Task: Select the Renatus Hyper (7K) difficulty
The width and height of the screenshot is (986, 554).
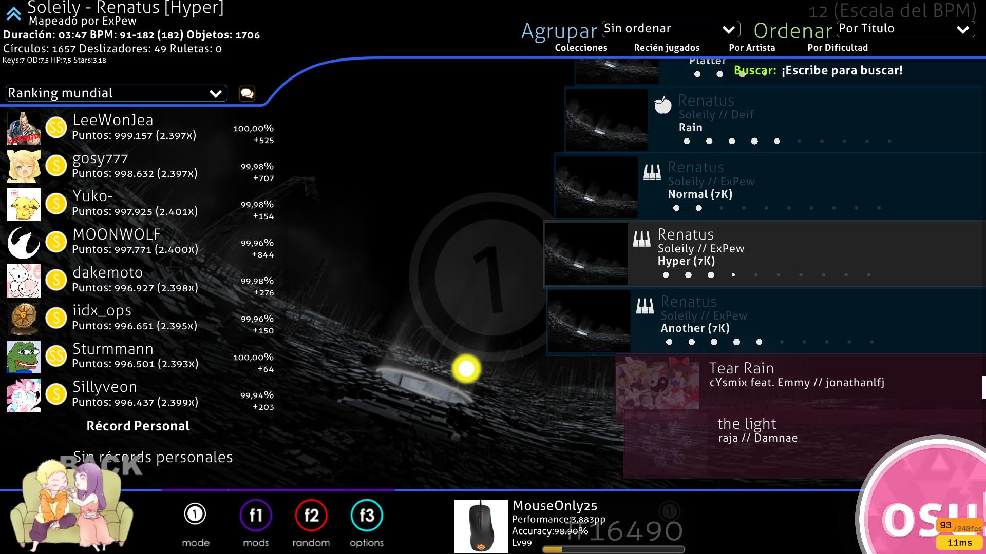Action: 765,254
